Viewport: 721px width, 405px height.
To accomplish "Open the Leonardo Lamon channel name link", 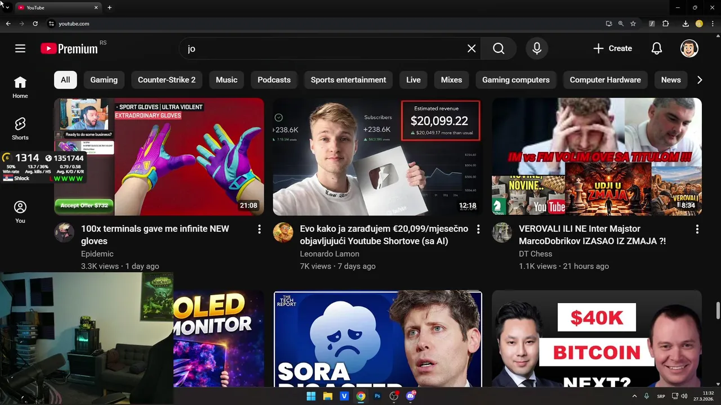I will (330, 254).
